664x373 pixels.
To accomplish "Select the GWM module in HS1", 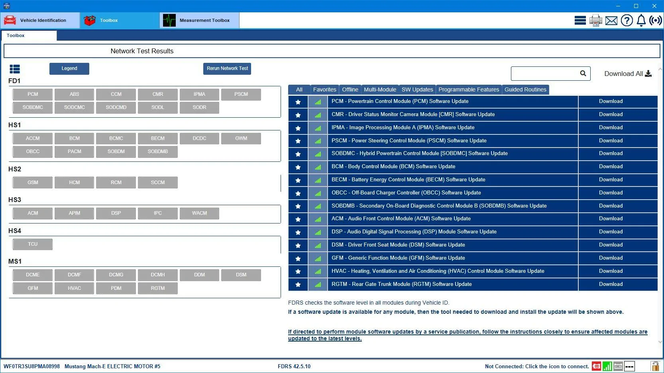I will point(241,139).
